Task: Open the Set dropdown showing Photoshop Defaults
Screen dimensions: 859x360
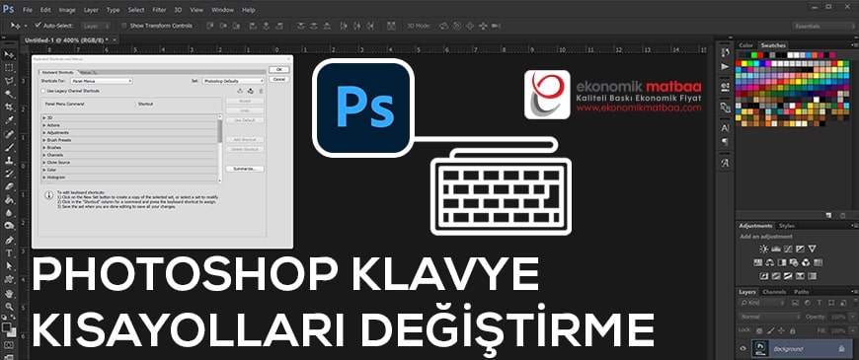Action: pos(233,81)
